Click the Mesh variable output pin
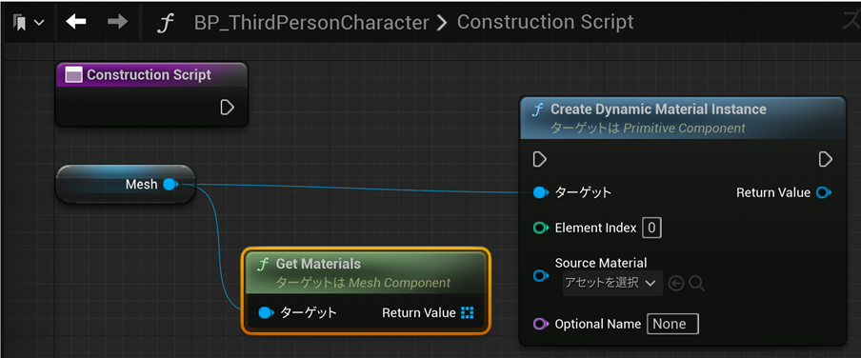The height and width of the screenshot is (358, 861). [x=171, y=185]
